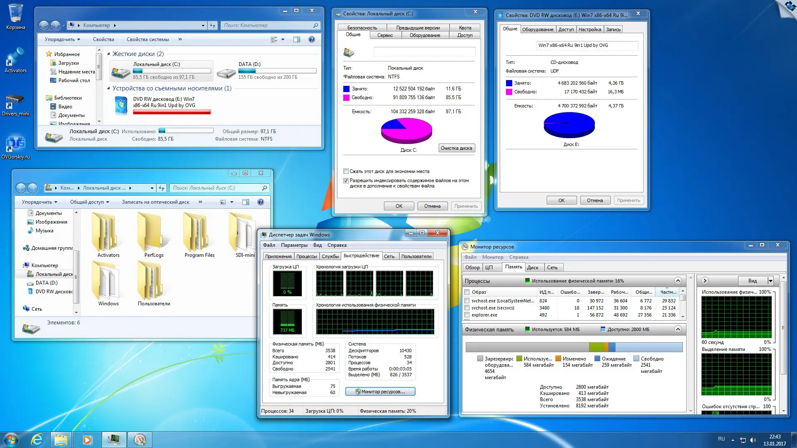The height and width of the screenshot is (448, 797).
Task: Collapse the Physical Memory section in Resource Monitor
Action: 678,329
